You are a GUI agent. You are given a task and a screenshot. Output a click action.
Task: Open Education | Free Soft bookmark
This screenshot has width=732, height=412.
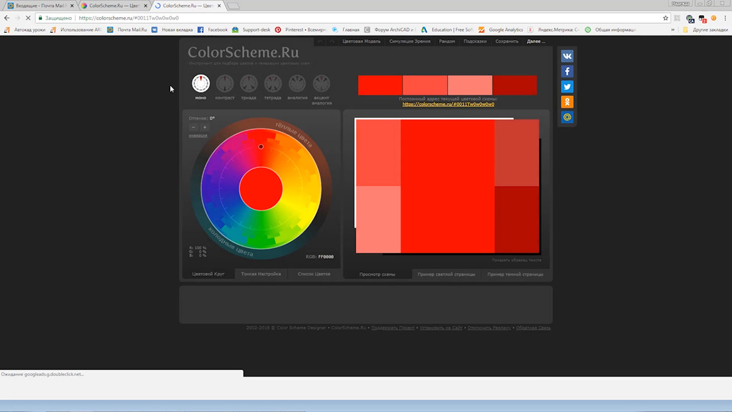(447, 29)
